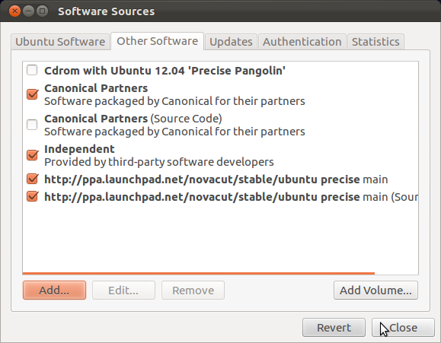Uncheck the first Canonical Partners checkbox
Image resolution: width=441 pixels, height=343 pixels.
[32, 94]
